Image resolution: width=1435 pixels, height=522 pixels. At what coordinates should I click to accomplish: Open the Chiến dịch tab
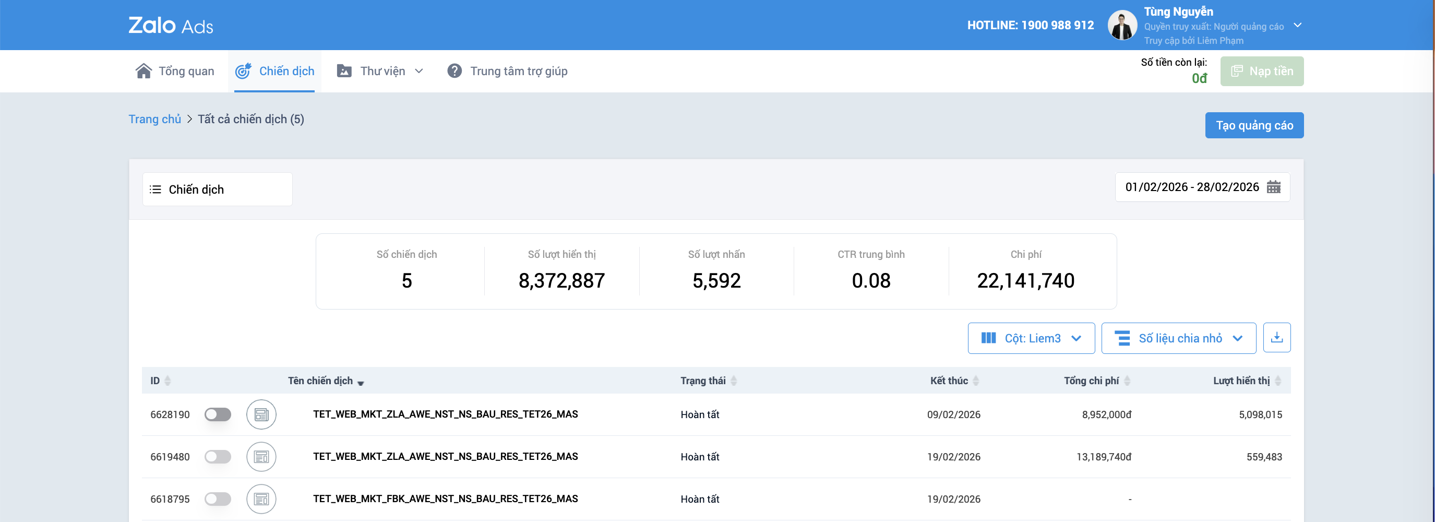pyautogui.click(x=274, y=72)
